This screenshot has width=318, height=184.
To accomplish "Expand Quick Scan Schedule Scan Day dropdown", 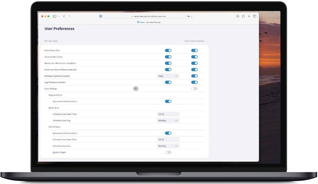I will point(168,121).
